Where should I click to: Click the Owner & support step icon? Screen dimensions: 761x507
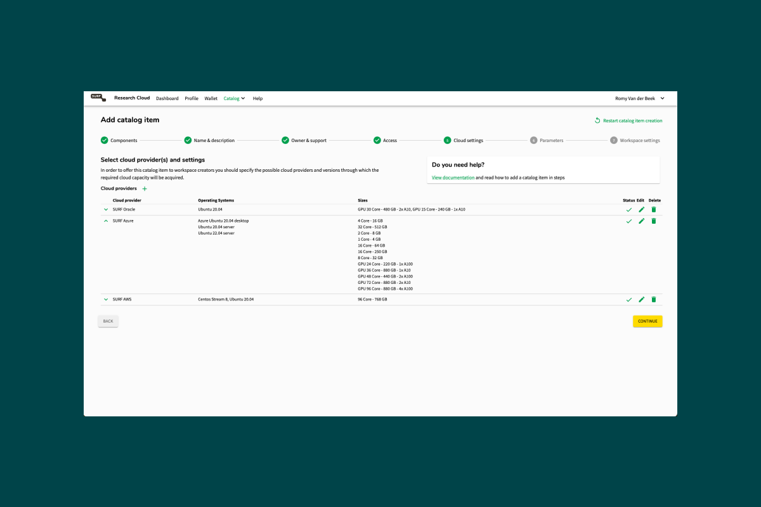click(285, 140)
